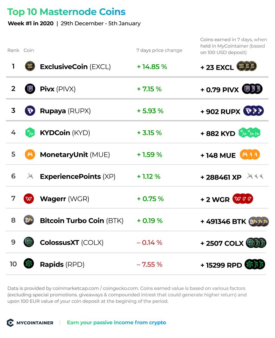Select the orange MonetaryUnit logo
The image size is (275, 338).
click(x=30, y=154)
